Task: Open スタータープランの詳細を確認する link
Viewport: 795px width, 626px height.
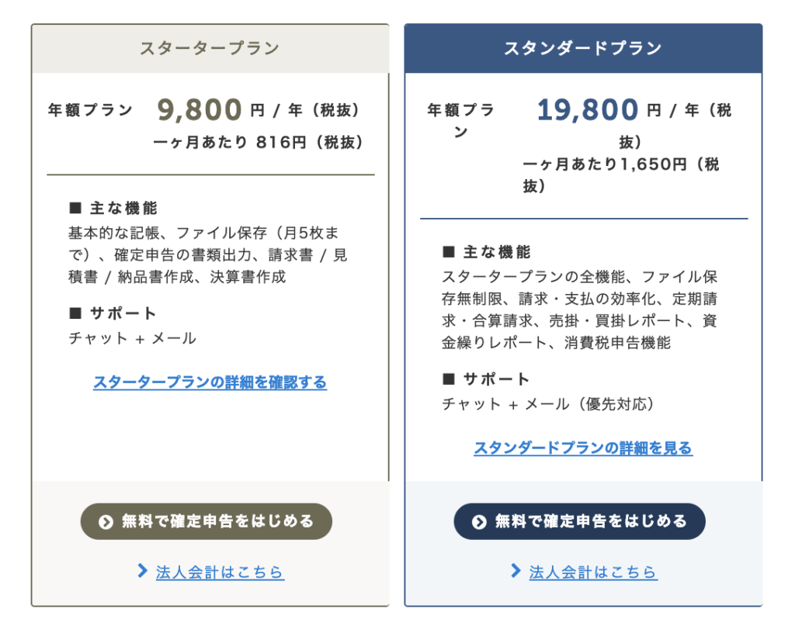Action: pyautogui.click(x=210, y=382)
